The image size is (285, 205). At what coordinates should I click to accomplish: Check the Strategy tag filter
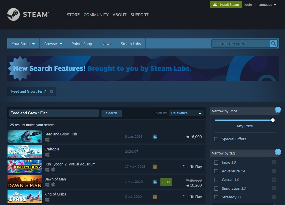216,197
